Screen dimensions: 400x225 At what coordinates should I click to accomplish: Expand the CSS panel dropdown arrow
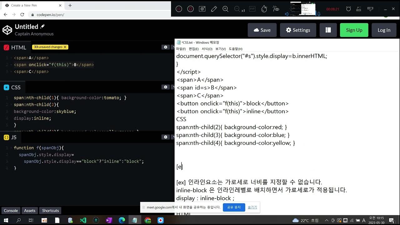click(x=173, y=87)
